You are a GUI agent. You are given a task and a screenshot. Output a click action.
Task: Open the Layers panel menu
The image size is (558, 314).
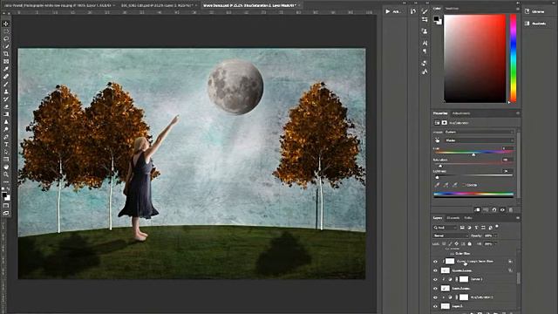coord(517,218)
